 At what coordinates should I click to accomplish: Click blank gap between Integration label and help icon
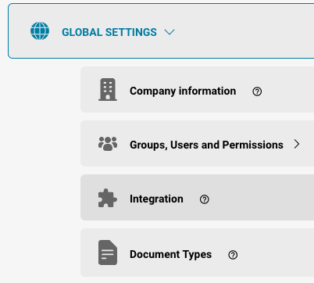[191, 199]
